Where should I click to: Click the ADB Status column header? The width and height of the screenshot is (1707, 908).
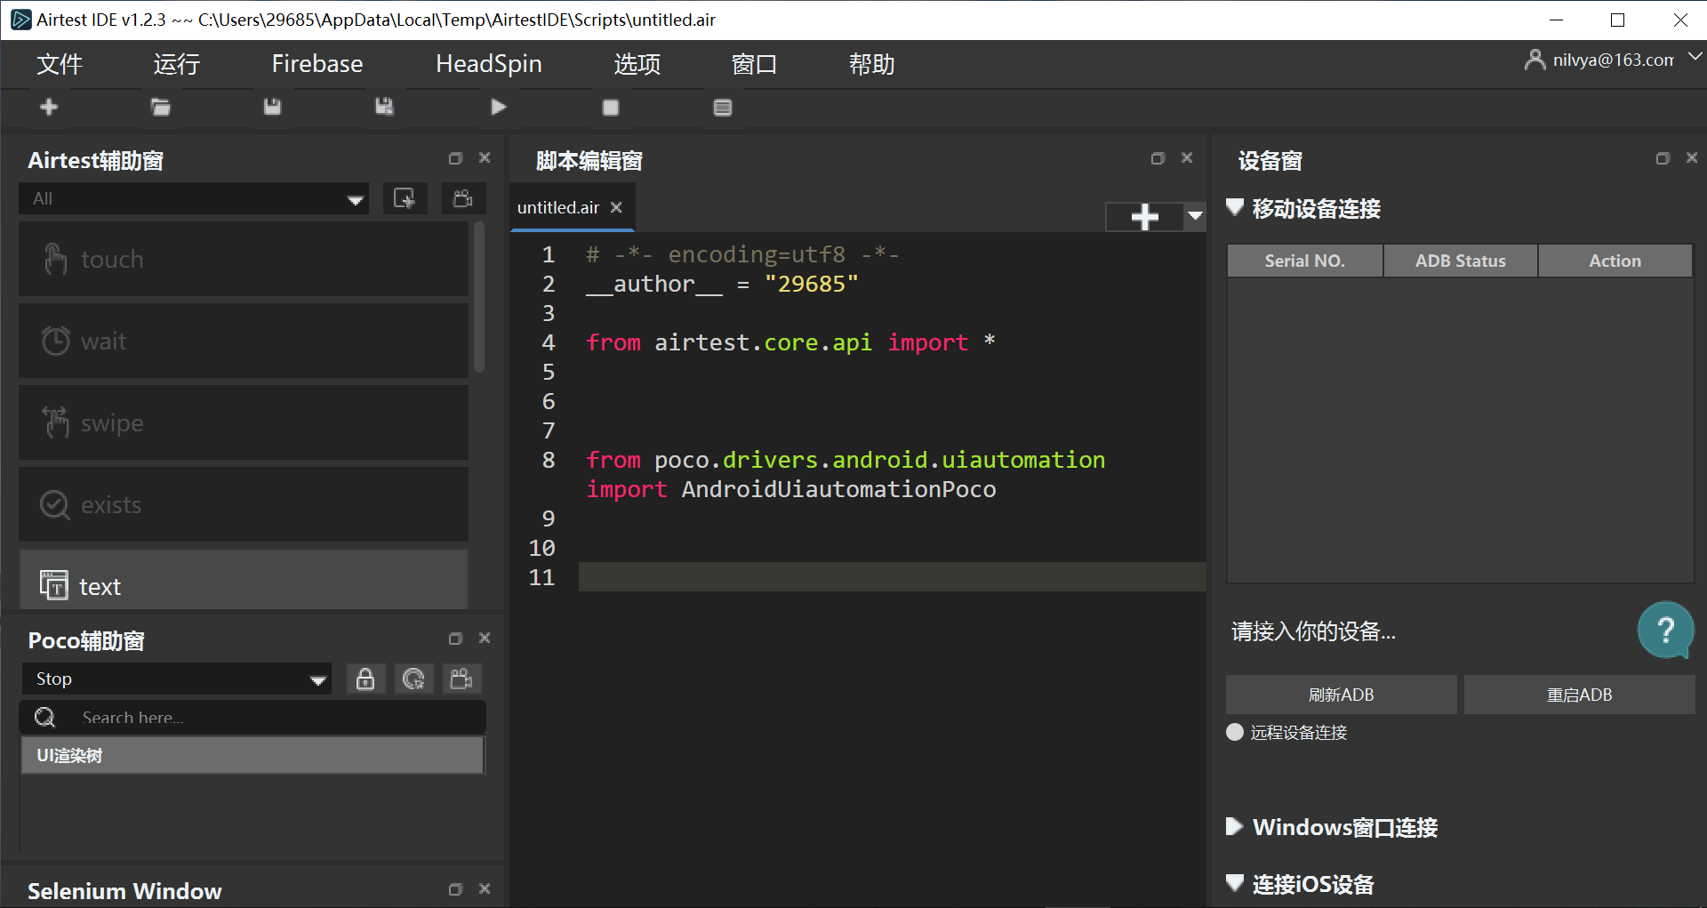tap(1460, 261)
